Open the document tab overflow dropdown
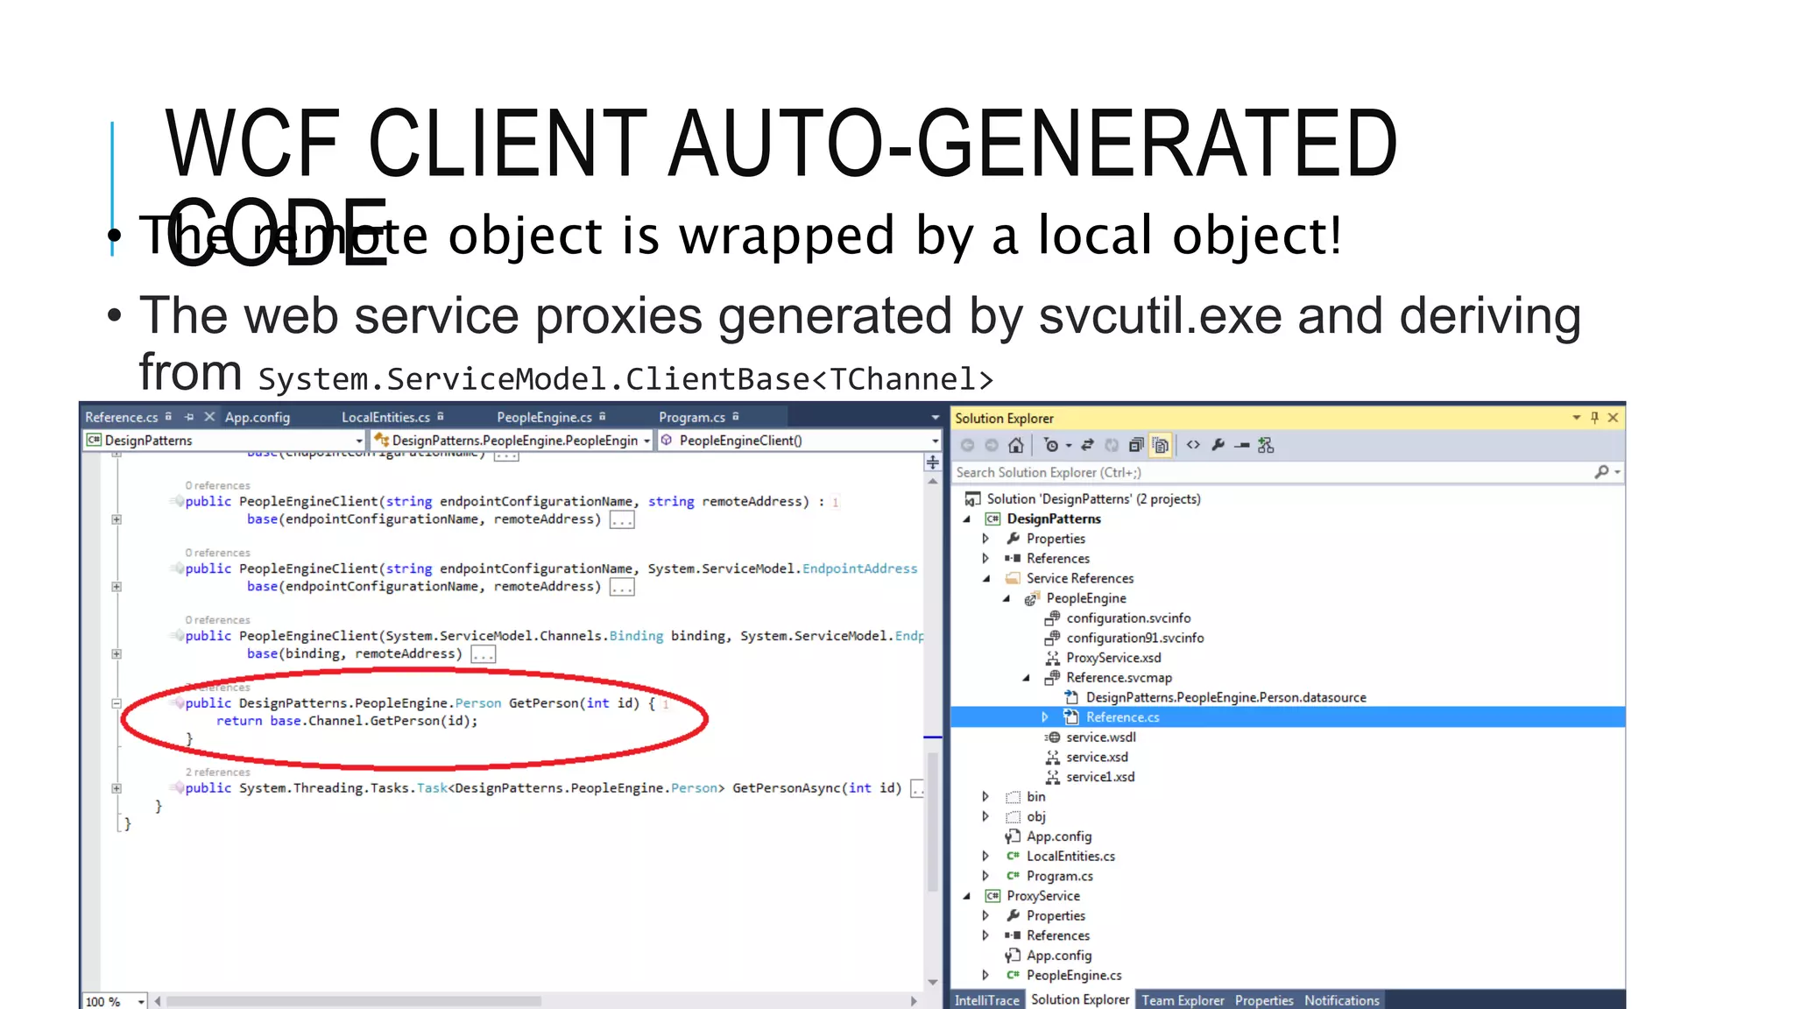Viewport: 1794px width, 1009px height. point(934,418)
